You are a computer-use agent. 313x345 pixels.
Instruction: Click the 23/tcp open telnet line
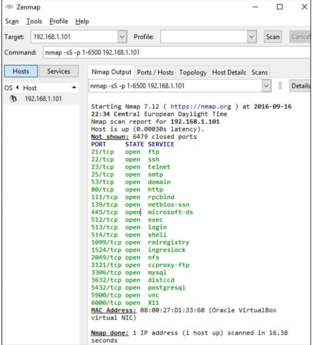click(x=131, y=167)
